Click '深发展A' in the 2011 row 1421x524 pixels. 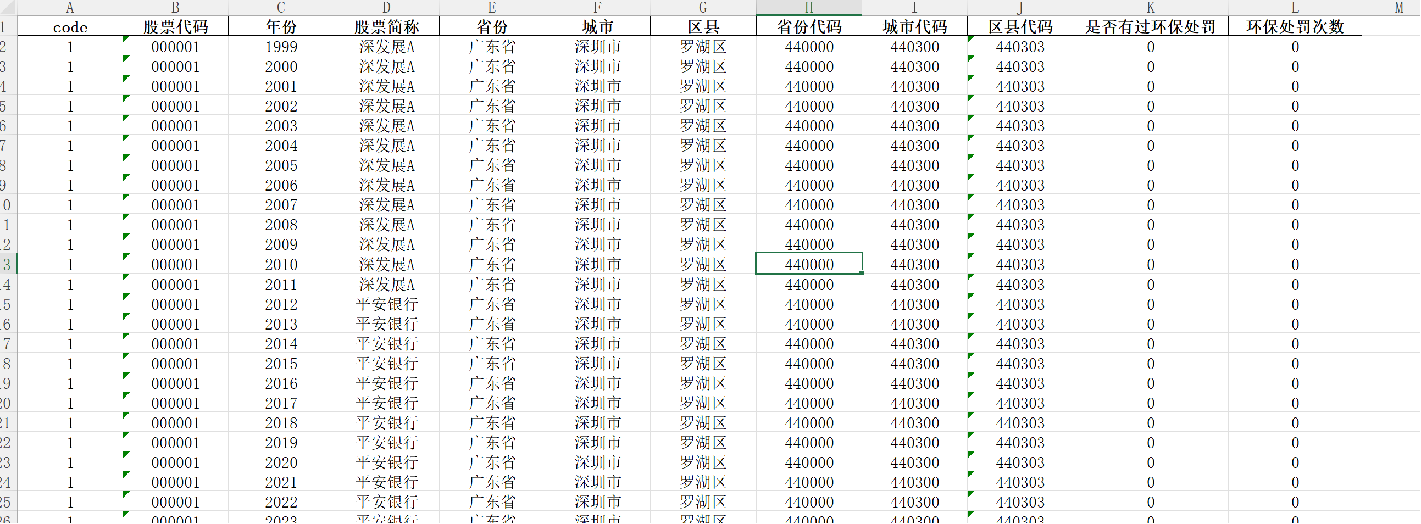pyautogui.click(x=387, y=284)
